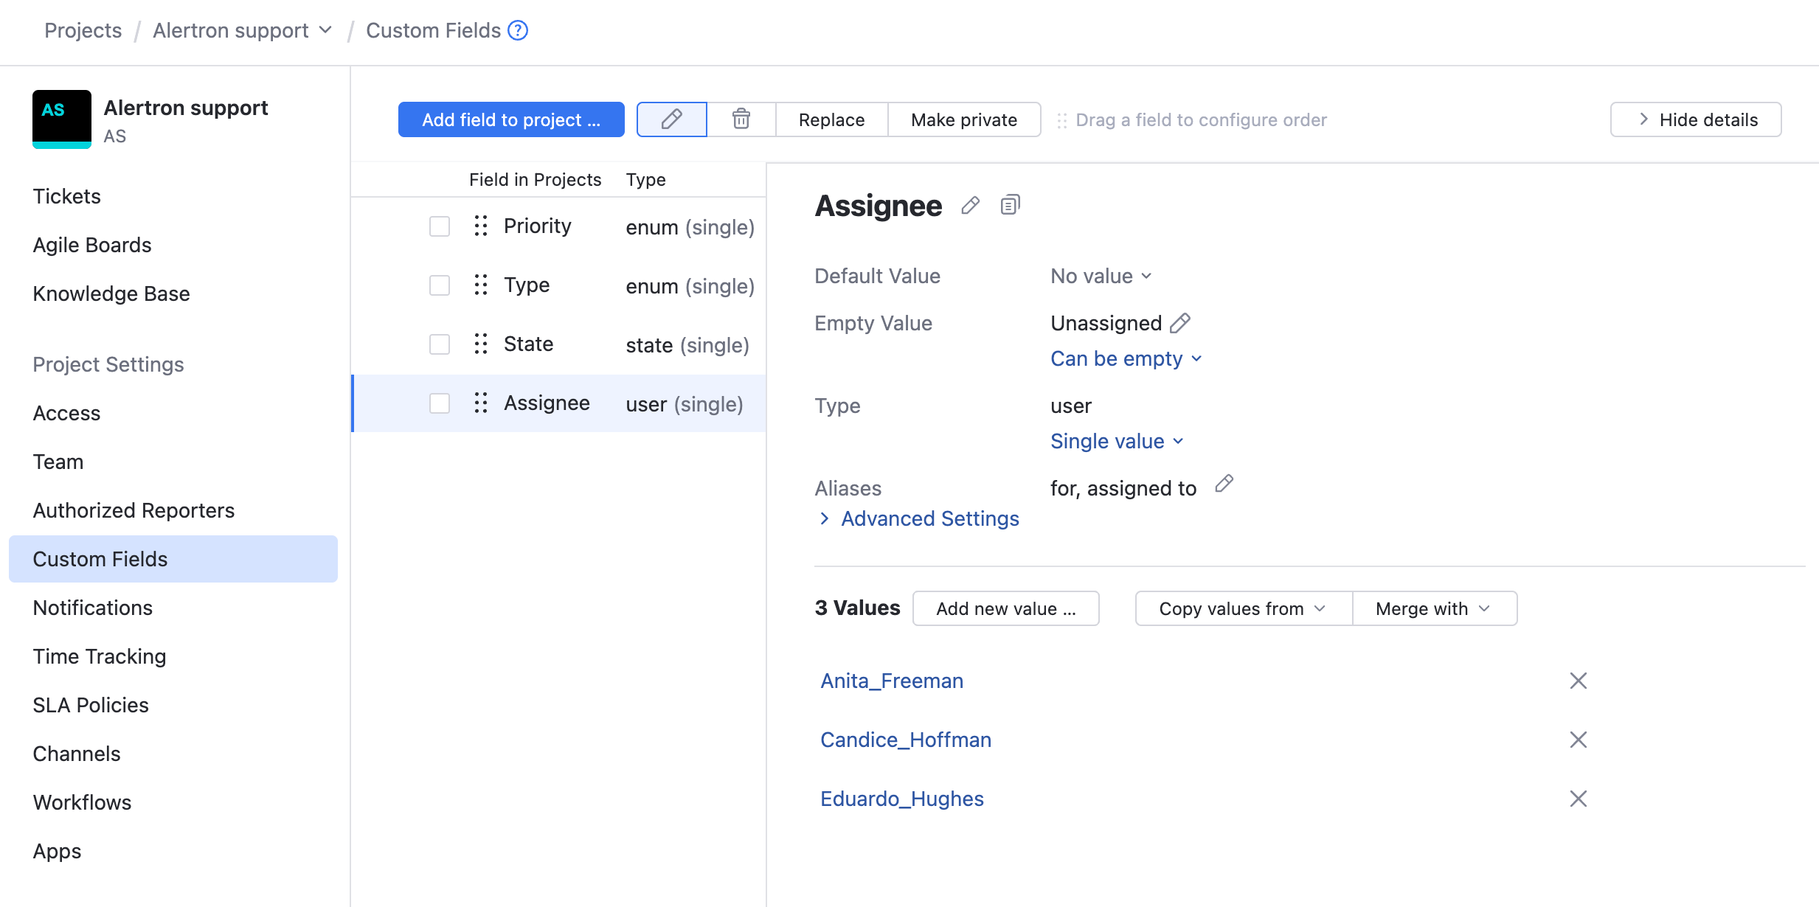The image size is (1819, 907).
Task: Grab the drag handle next to Priority
Action: coord(480,226)
